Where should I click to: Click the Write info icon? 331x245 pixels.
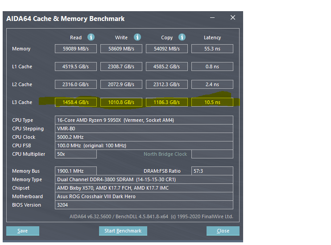pyautogui.click(x=137, y=37)
